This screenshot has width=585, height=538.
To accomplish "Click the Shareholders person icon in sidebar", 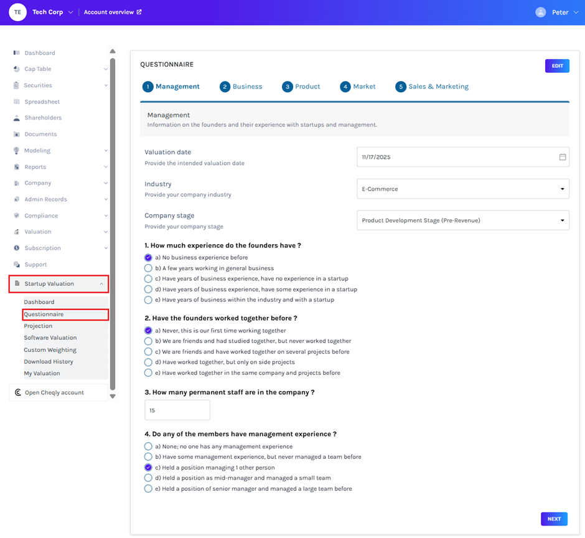I will click(x=17, y=118).
